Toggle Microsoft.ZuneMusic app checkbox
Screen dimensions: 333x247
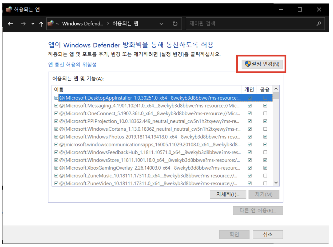pyautogui.click(x=56, y=176)
